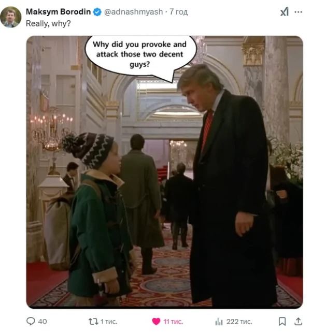Click the '7 год' post timestamp
This screenshot has height=333, width=311.
178,12
